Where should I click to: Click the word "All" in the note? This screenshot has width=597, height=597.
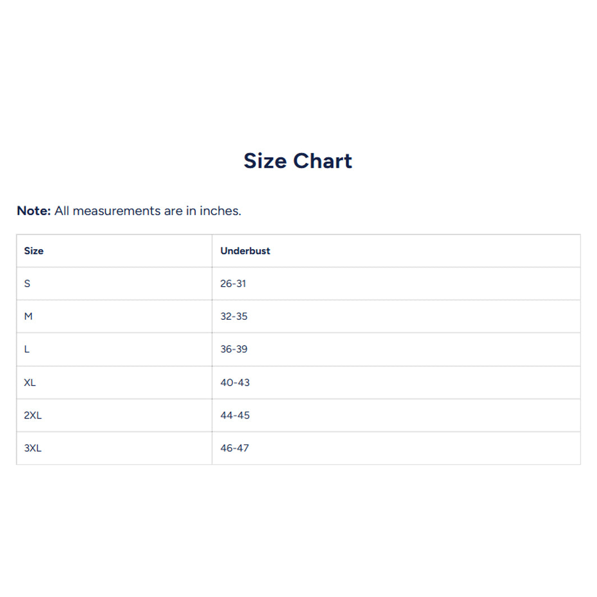click(62, 211)
